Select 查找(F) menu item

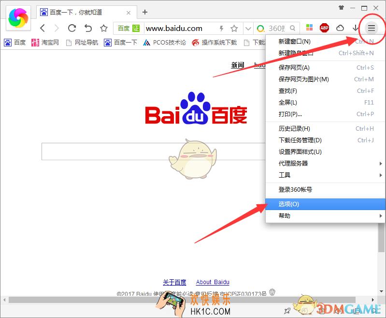(x=326, y=91)
